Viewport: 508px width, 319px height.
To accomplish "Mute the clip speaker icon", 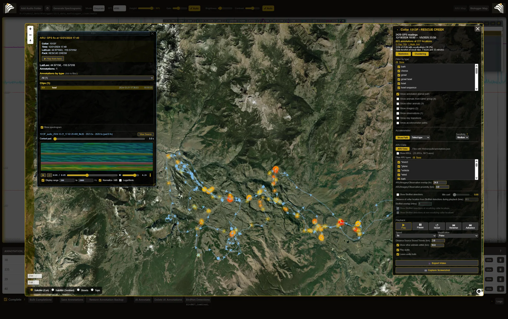I will (x=120, y=175).
